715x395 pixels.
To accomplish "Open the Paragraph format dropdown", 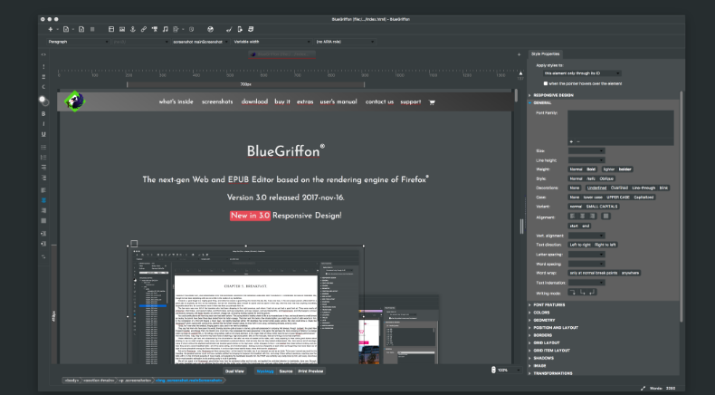I will click(x=78, y=42).
